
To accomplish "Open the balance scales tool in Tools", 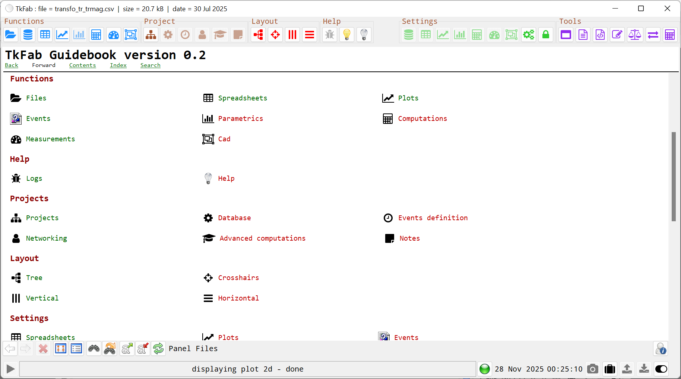I will click(634, 35).
